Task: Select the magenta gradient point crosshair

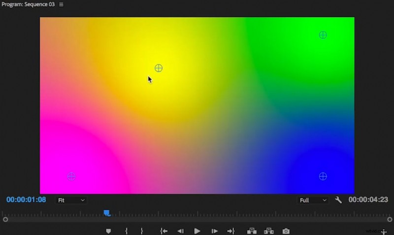Action: click(x=71, y=176)
